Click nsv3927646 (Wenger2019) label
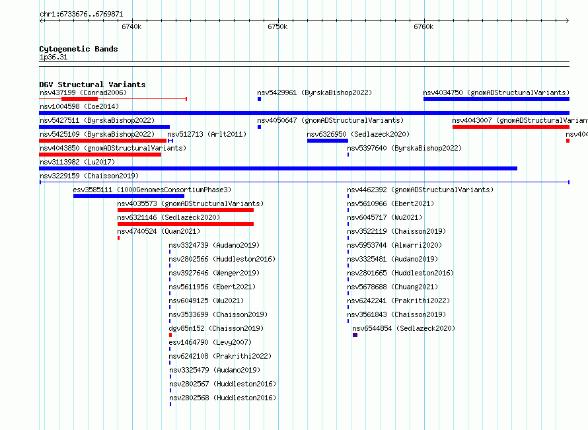 coord(214,273)
